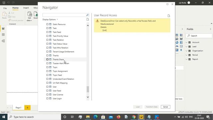Click the Fields pane Search box
This screenshot has width=213, height=120.
199,36
